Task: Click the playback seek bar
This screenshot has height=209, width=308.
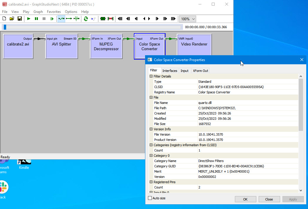Action: (x=92, y=27)
